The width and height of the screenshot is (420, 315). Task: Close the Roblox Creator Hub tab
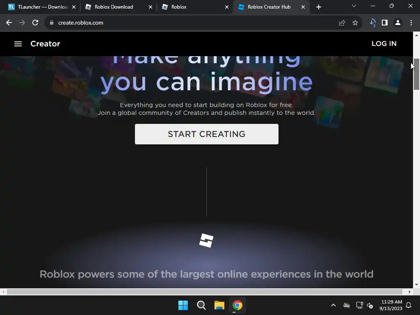pyautogui.click(x=303, y=7)
